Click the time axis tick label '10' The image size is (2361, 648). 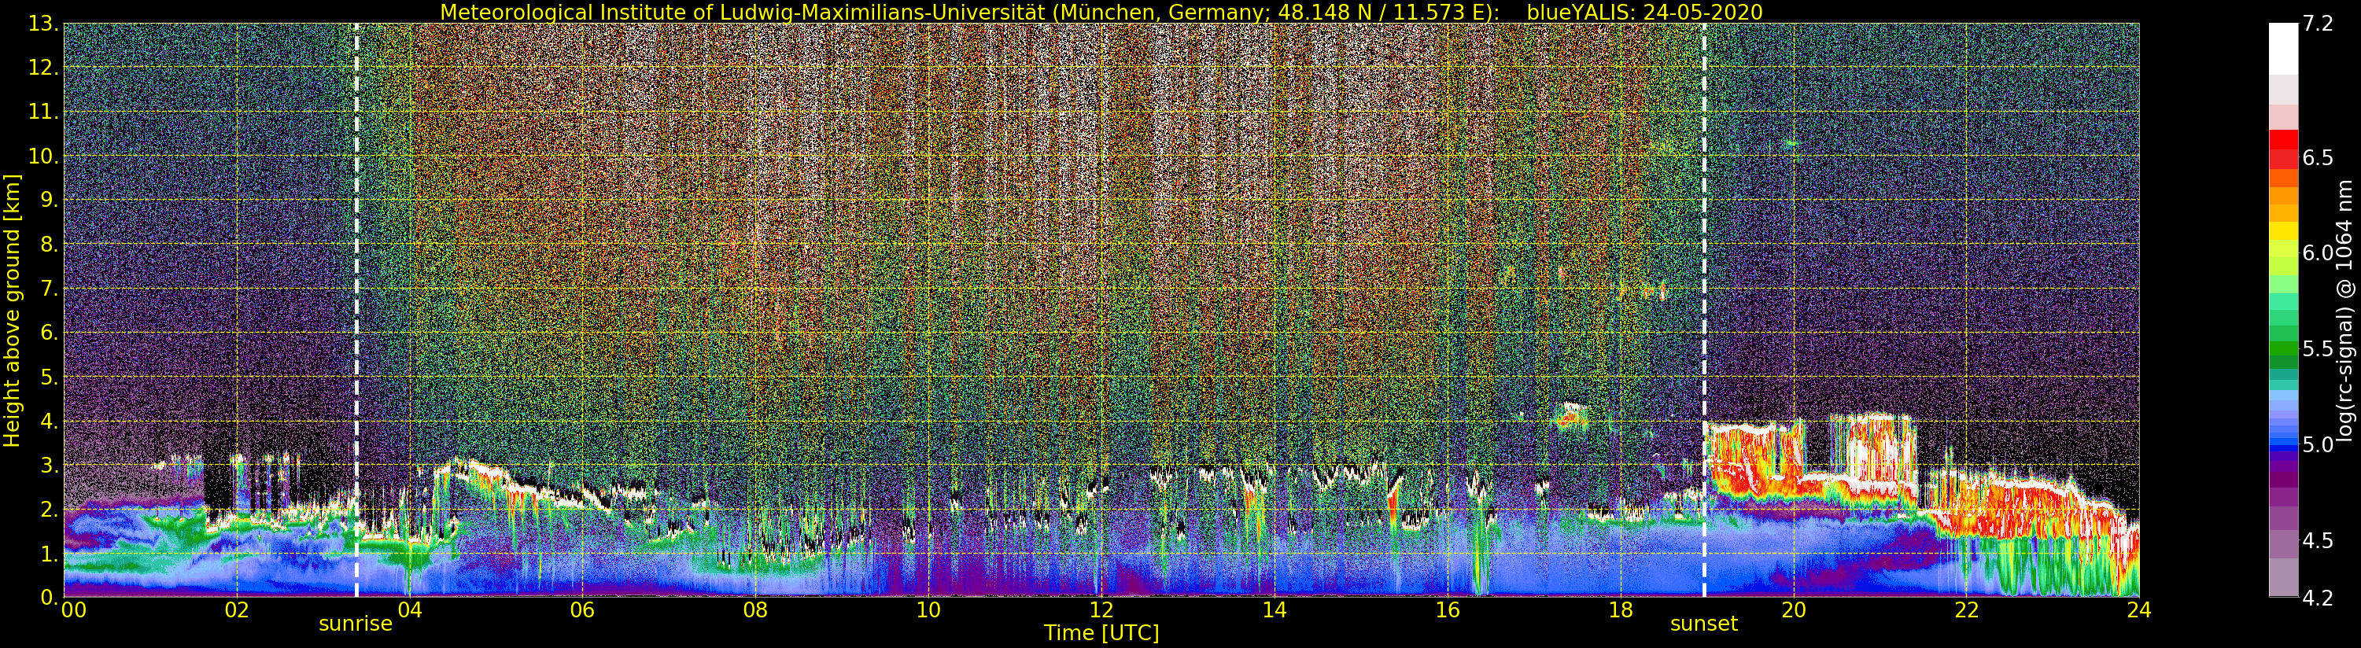(928, 609)
